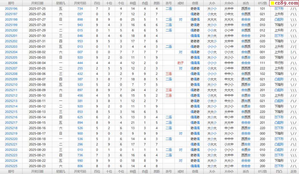Click the 走势 header in bottom row
299x174 pixels.
point(294,171)
